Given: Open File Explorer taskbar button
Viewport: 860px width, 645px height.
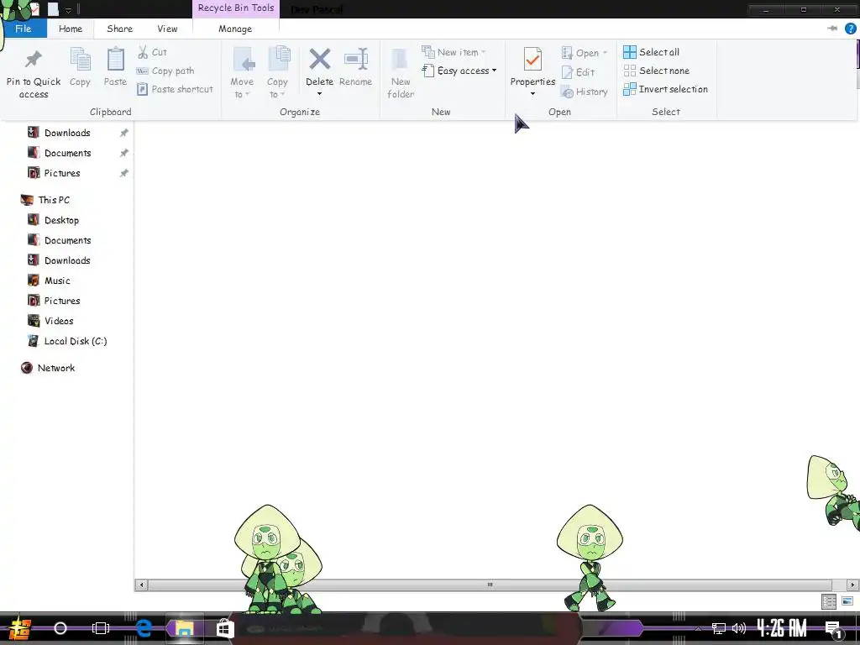Looking at the screenshot, I should pyautogui.click(x=184, y=628).
